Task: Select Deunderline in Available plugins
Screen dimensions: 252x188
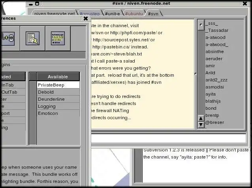Action: tap(58, 99)
